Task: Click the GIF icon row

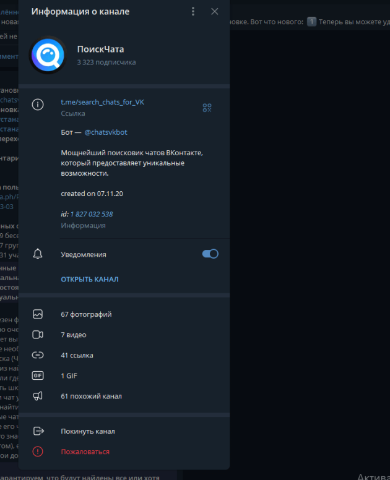Action: [x=124, y=375]
